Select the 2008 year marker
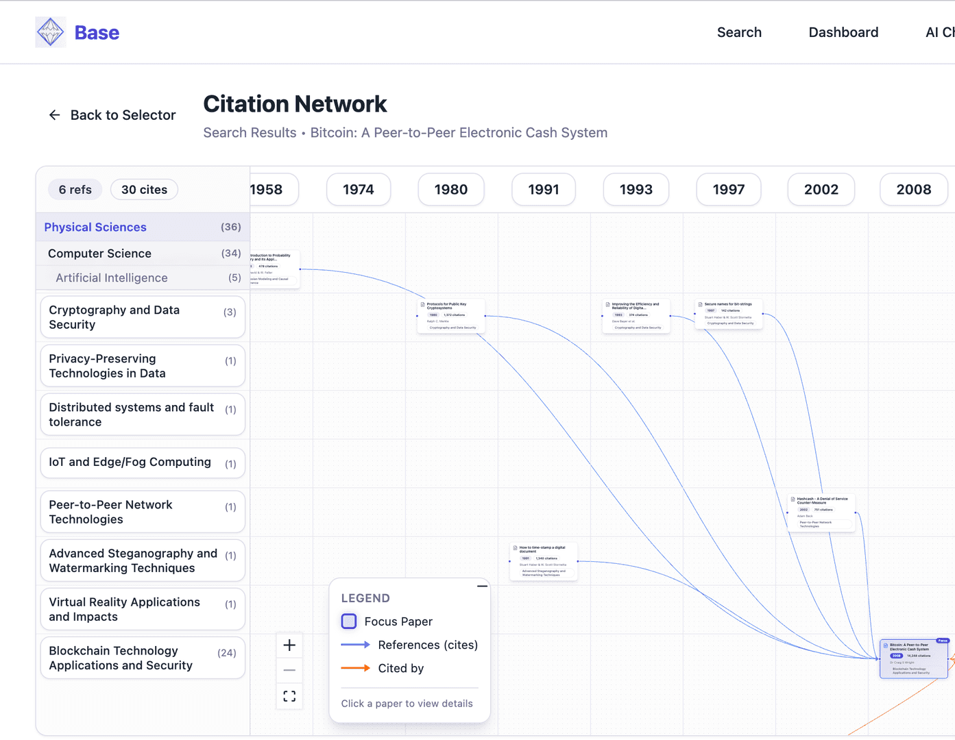 pyautogui.click(x=913, y=190)
